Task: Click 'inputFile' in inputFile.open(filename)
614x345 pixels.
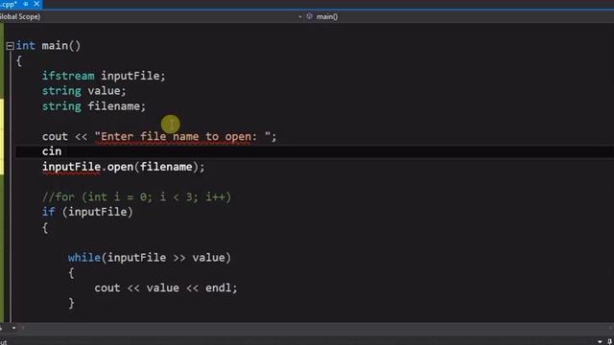Action: coord(71,167)
